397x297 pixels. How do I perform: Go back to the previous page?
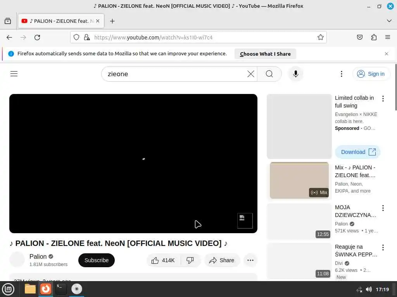(9, 38)
